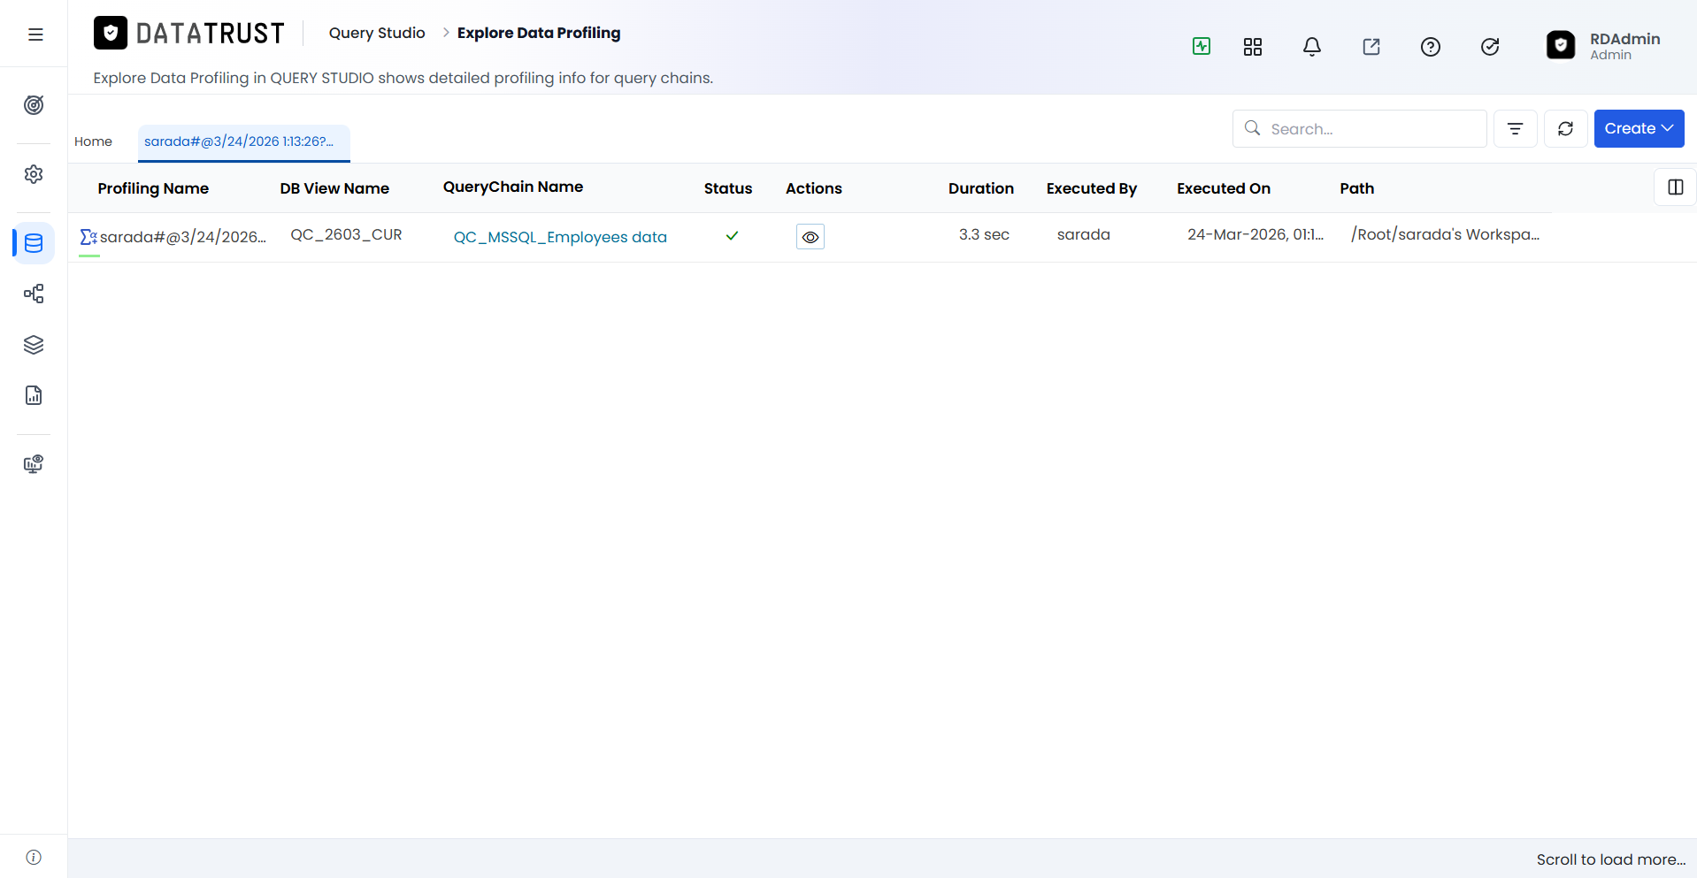
Task: Select the database Query Studio sidebar icon
Action: point(34,243)
